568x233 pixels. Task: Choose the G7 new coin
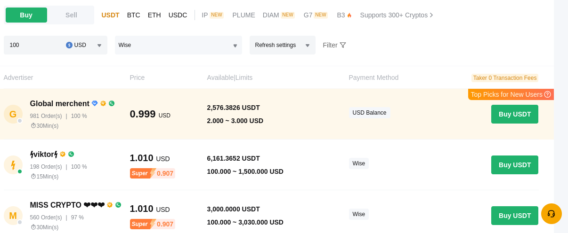[x=316, y=15]
